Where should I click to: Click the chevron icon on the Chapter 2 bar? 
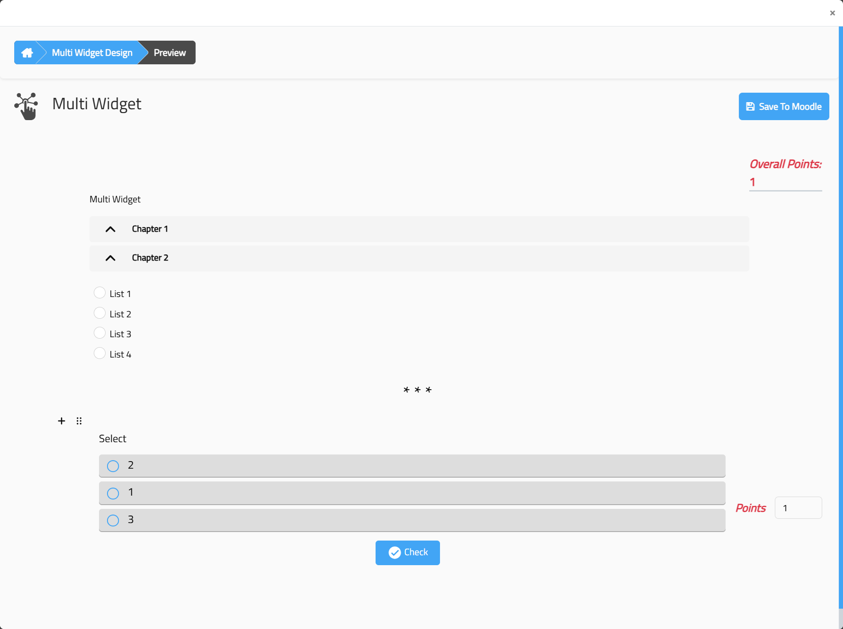pos(110,258)
